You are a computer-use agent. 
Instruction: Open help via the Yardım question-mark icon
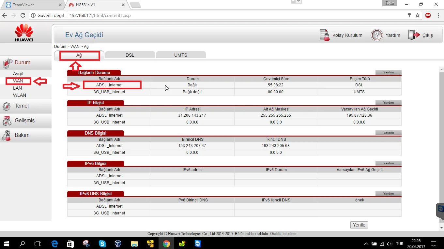377,35
